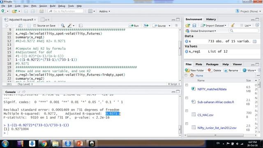This screenshot has height=148, width=263.
Task: Expand the x data frame entry
Action: (x=187, y=41)
